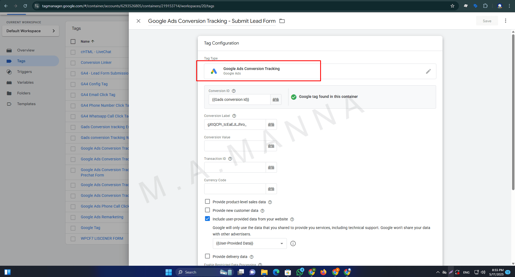
Task: Open Variables in the left sidebar
Action: coord(25,82)
